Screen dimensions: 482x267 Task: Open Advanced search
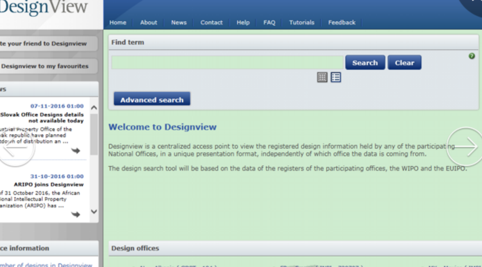click(152, 100)
